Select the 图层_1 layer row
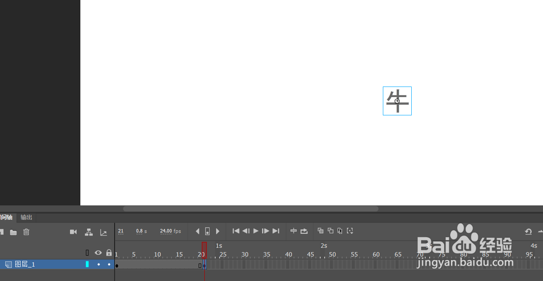This screenshot has width=543, height=281. [57, 264]
